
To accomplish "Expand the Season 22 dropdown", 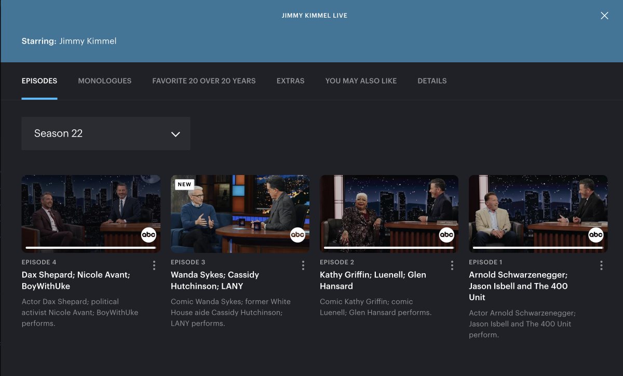I will click(x=106, y=133).
